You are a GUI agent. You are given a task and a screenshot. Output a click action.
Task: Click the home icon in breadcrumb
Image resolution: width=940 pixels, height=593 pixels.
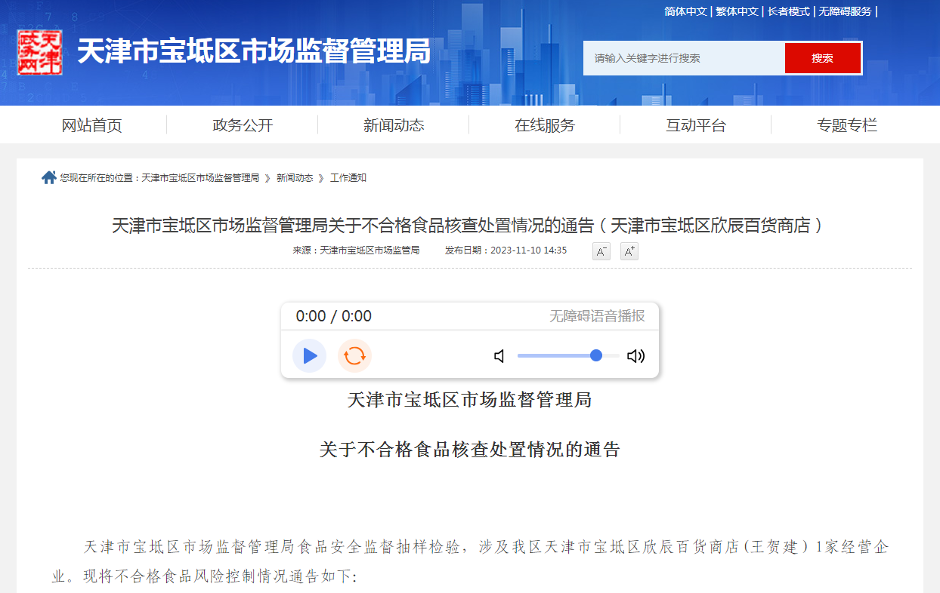49,178
